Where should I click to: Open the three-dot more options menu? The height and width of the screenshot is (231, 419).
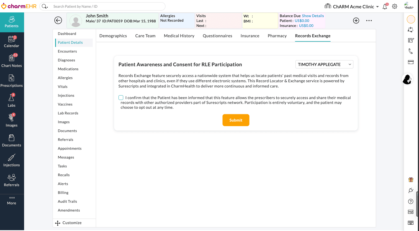point(369,20)
